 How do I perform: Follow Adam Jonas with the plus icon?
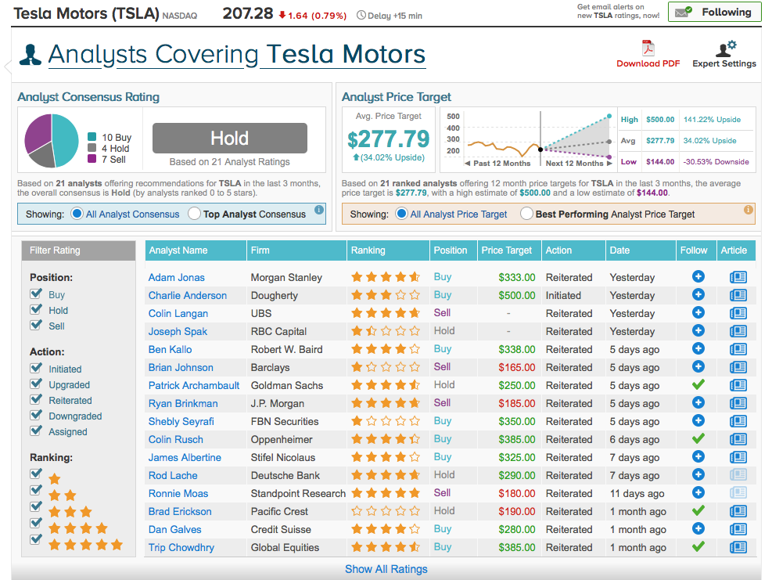(x=698, y=276)
